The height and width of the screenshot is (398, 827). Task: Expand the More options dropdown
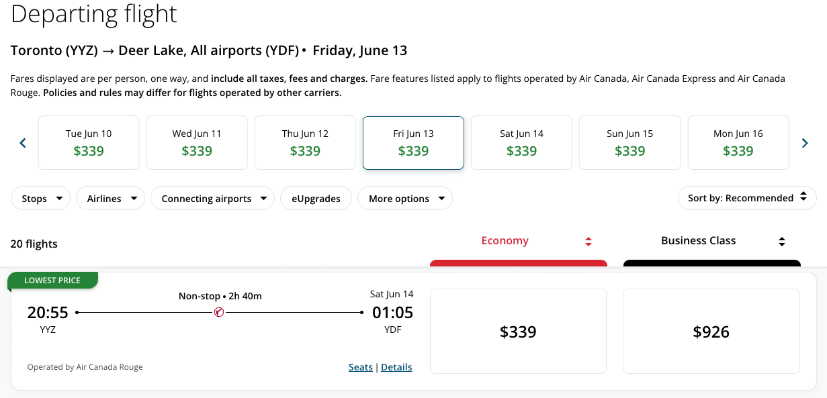tap(406, 199)
